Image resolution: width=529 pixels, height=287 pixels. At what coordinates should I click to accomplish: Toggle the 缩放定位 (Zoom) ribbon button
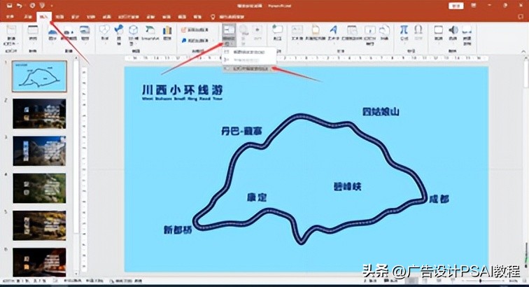pyautogui.click(x=229, y=36)
